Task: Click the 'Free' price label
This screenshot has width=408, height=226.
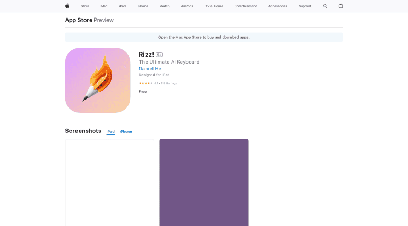Action: tap(142, 92)
